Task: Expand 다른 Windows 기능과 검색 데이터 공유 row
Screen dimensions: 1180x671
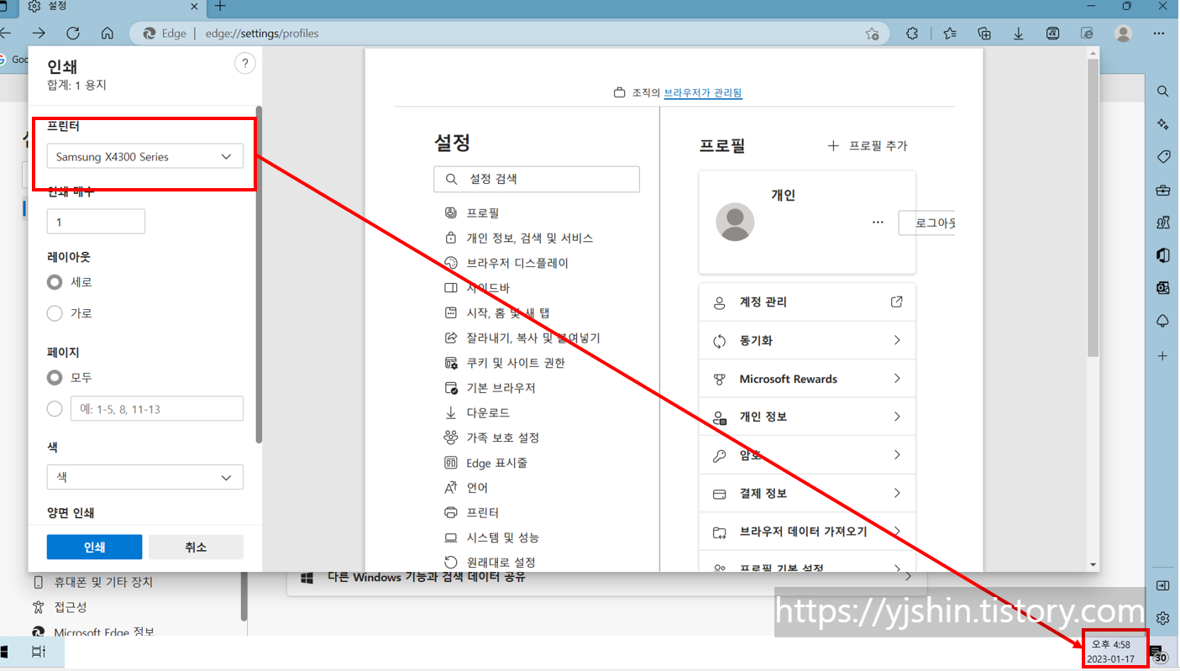Action: pyautogui.click(x=606, y=578)
